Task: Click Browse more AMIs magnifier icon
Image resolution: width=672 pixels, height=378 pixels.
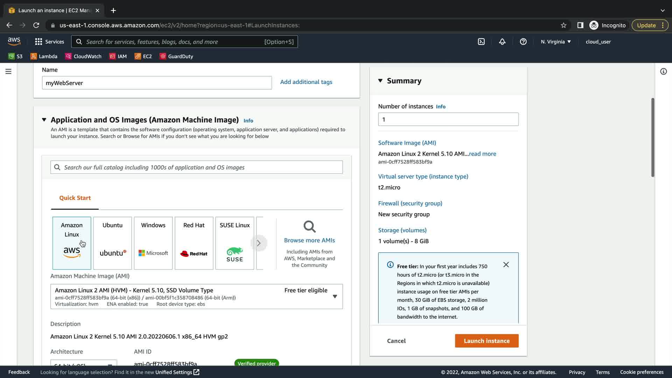Action: 309,227
